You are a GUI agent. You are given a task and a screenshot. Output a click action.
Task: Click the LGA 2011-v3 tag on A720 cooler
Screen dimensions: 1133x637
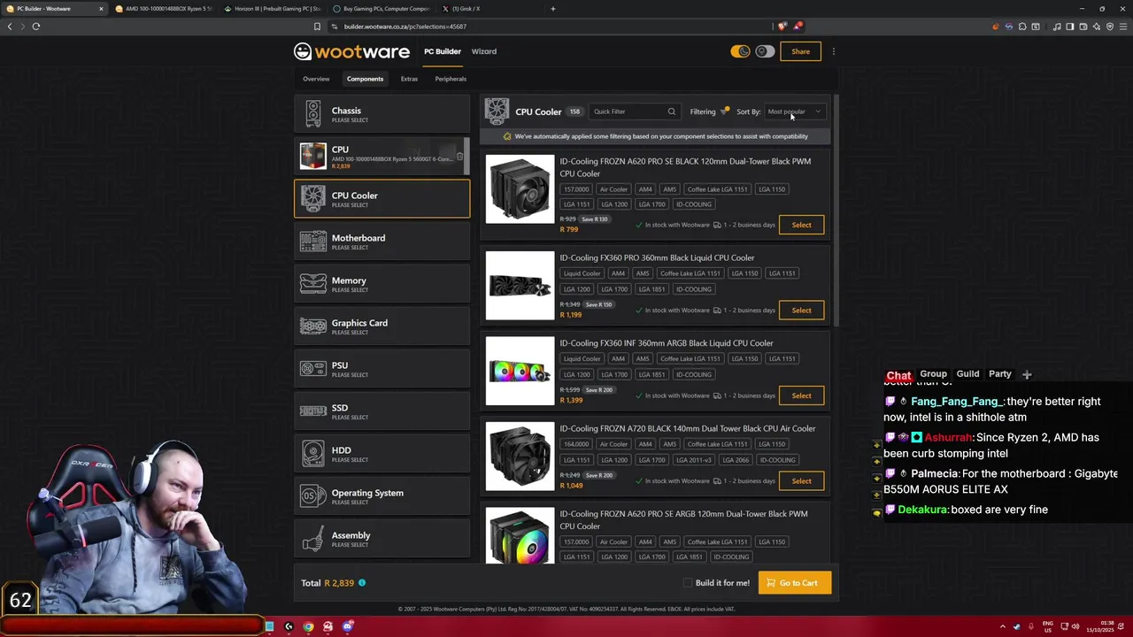(692, 460)
